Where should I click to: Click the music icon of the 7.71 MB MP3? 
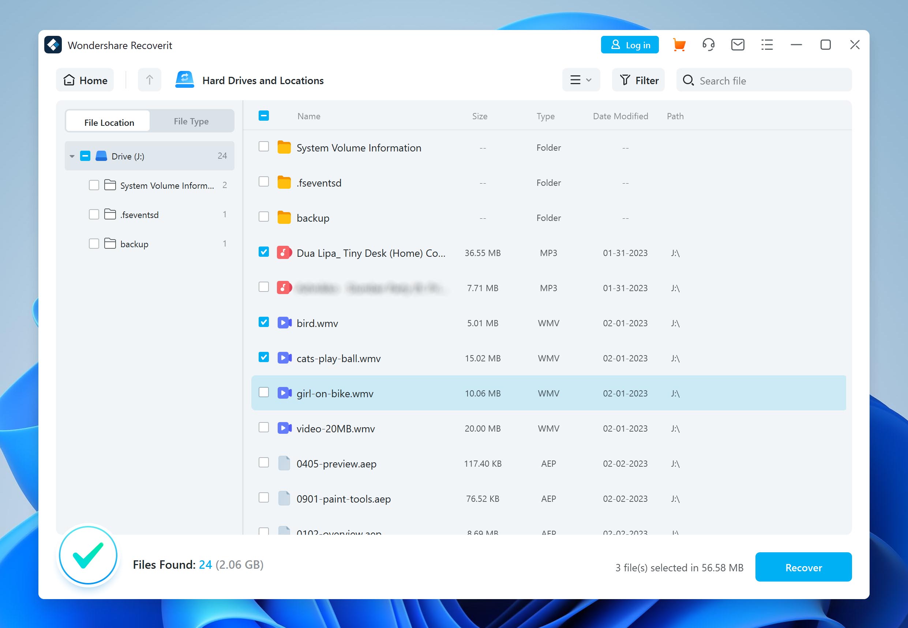[x=284, y=287]
